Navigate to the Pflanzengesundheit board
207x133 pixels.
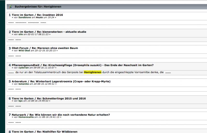coord(25,65)
